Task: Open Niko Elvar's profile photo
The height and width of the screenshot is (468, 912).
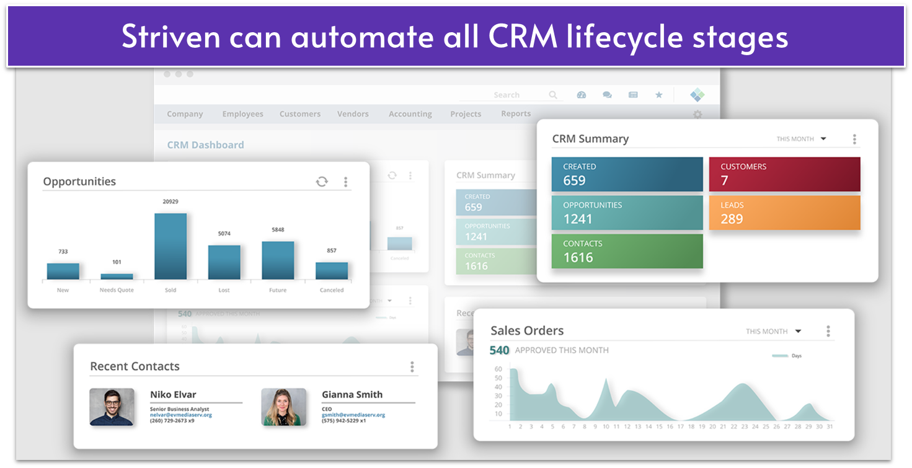Action: (112, 407)
